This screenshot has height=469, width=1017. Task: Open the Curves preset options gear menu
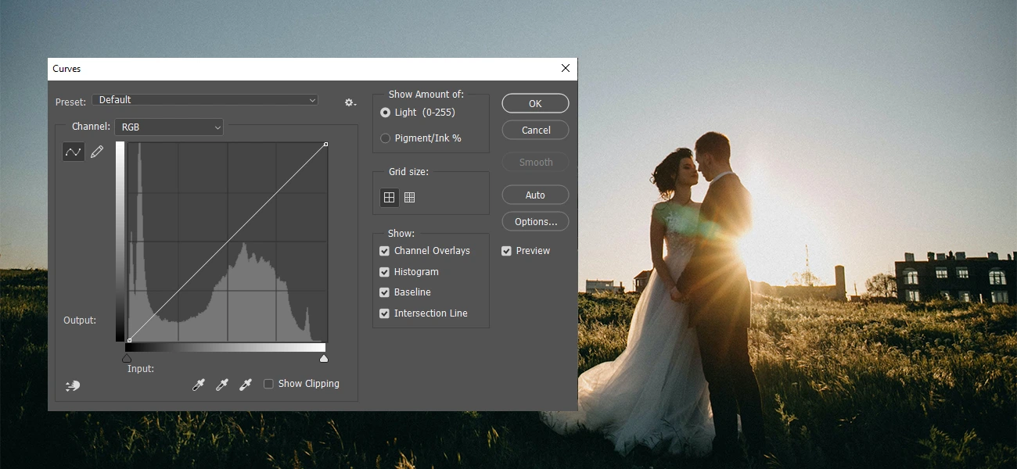click(x=350, y=102)
